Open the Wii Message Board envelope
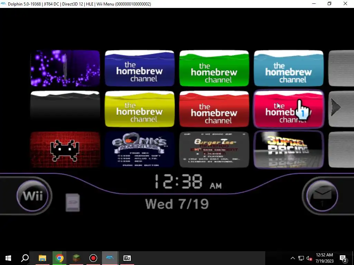This screenshot has height=265, width=354. [322, 196]
